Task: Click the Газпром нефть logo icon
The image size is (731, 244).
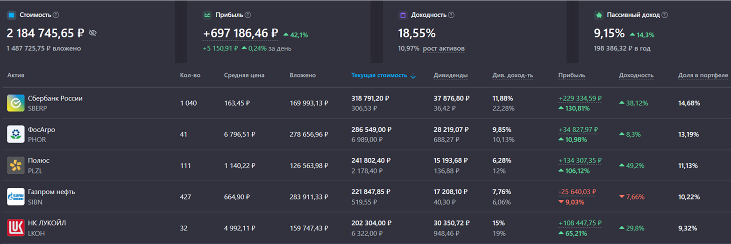Action: pyautogui.click(x=15, y=197)
